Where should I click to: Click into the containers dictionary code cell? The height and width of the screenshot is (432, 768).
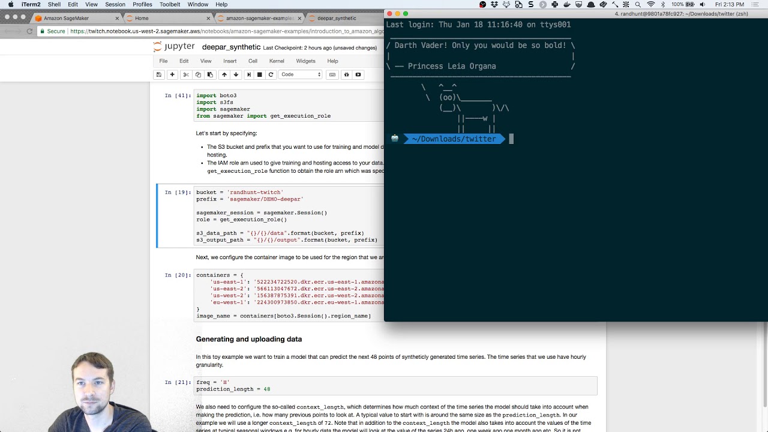click(288, 295)
